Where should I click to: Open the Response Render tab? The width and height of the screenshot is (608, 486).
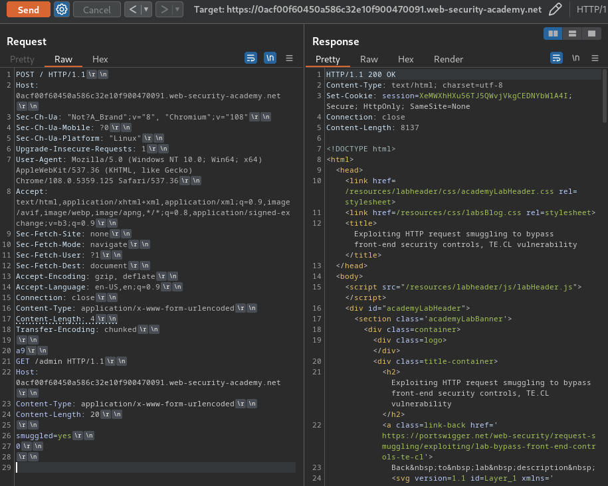(449, 59)
